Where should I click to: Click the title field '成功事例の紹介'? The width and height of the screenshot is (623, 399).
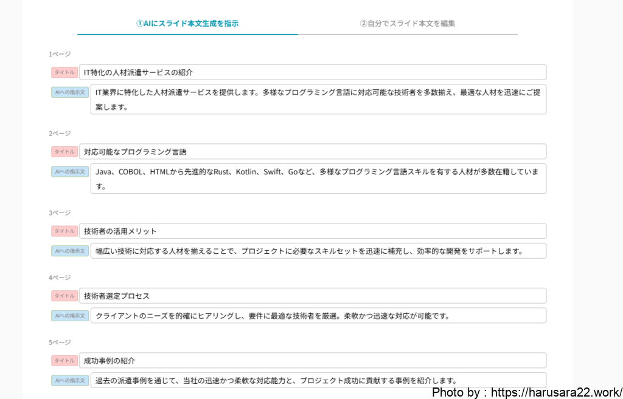point(312,361)
